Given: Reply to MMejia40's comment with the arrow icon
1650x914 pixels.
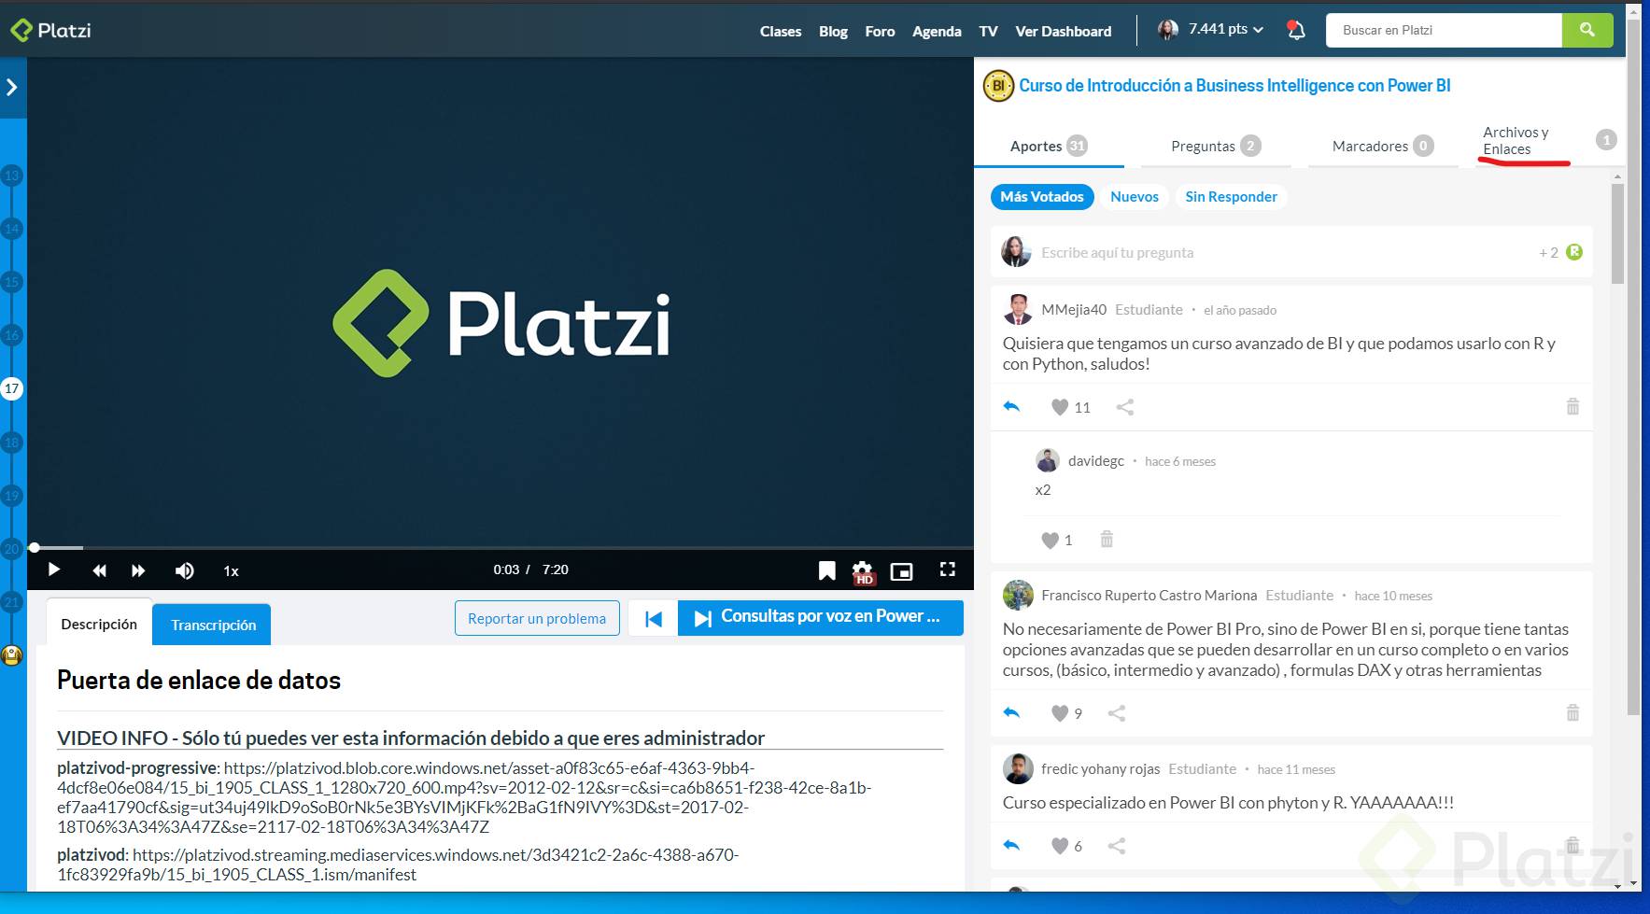Looking at the screenshot, I should coord(1011,406).
